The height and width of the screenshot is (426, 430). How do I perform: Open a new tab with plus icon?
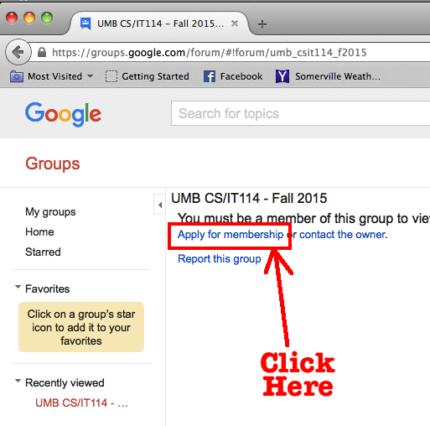pyautogui.click(x=262, y=24)
